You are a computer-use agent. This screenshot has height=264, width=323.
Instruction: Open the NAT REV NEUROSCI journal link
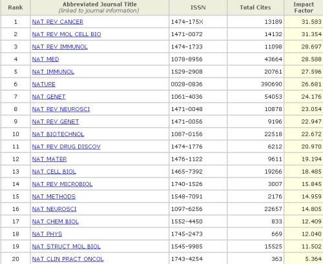[x=61, y=109]
